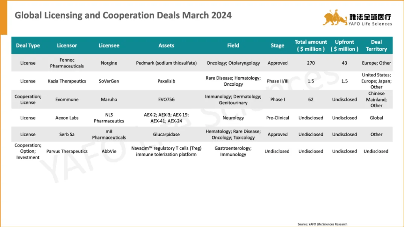Image resolution: width=404 pixels, height=227 pixels.
Task: Select the 'AbbVie' licensee cell
Action: click(109, 151)
